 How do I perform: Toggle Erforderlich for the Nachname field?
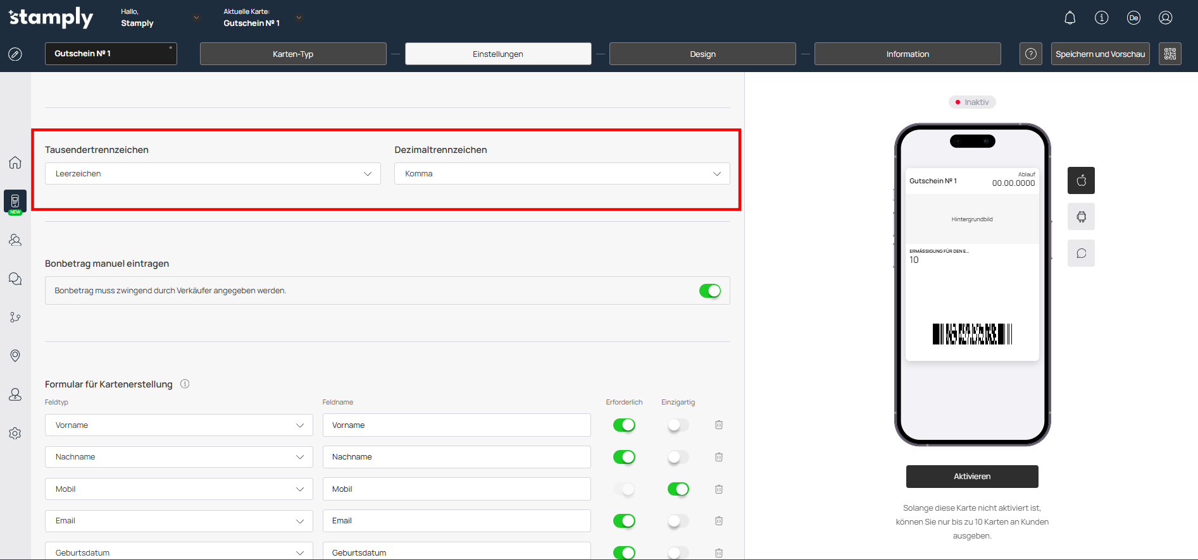coord(624,457)
